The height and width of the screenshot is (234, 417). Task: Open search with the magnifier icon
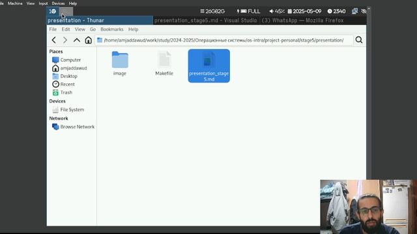[359, 40]
